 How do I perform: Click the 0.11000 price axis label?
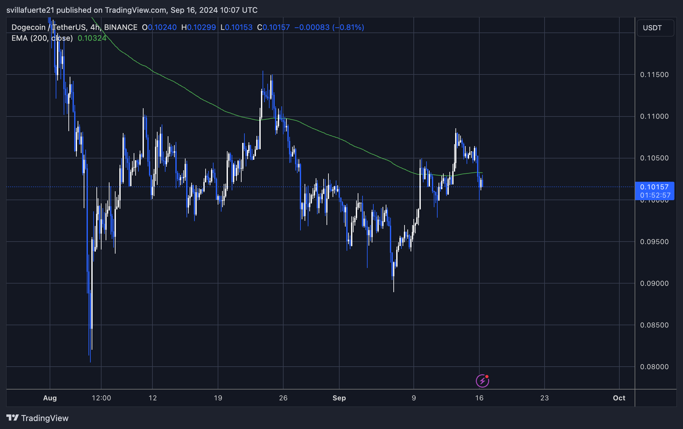click(x=654, y=116)
